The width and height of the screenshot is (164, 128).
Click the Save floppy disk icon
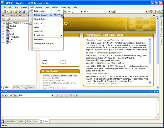(x=20, y=11)
